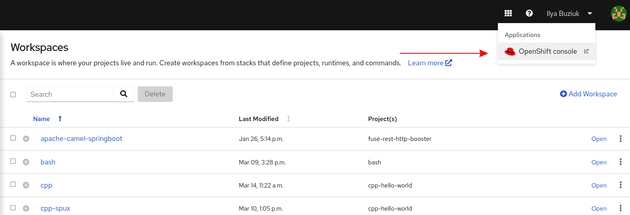This screenshot has height=215, width=630.
Task: Click Open for the cpp workspace
Action: point(599,185)
